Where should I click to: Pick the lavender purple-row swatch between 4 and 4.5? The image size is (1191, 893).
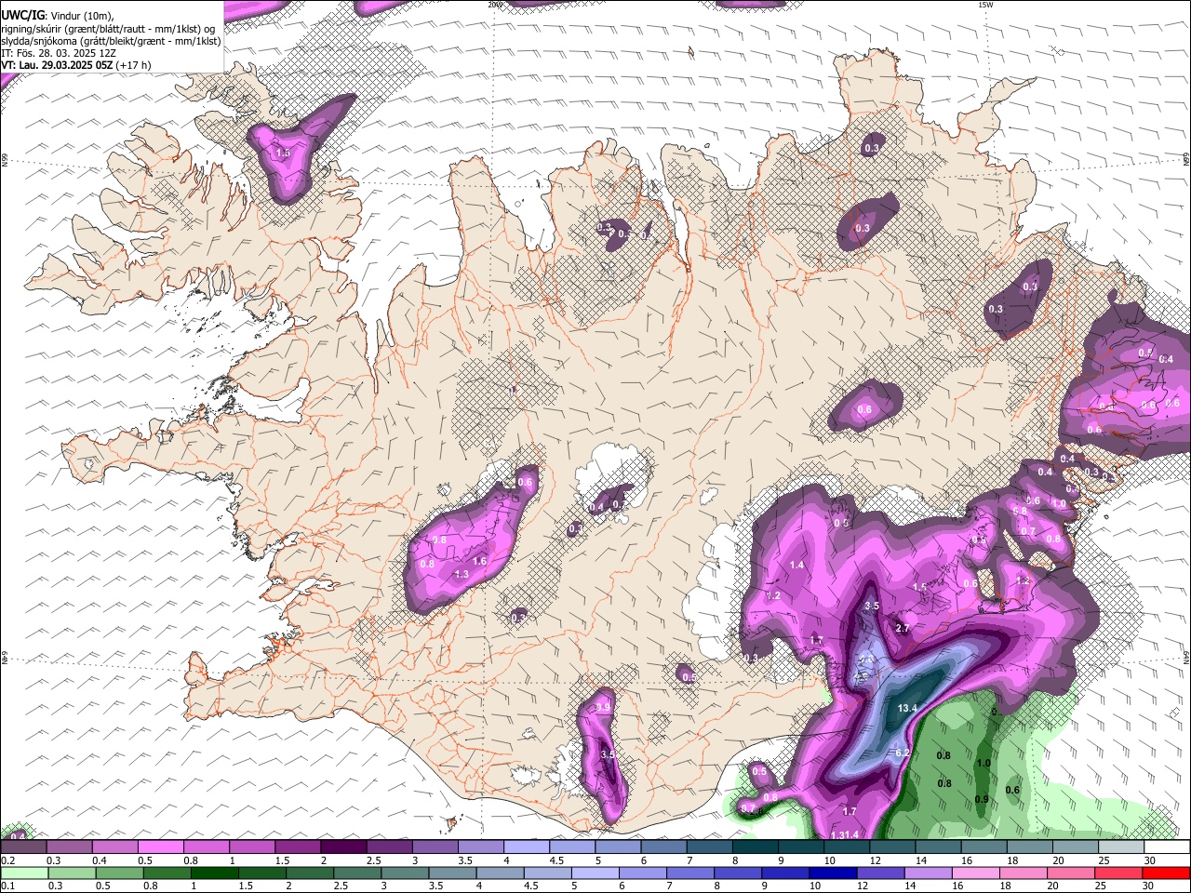coord(526,846)
